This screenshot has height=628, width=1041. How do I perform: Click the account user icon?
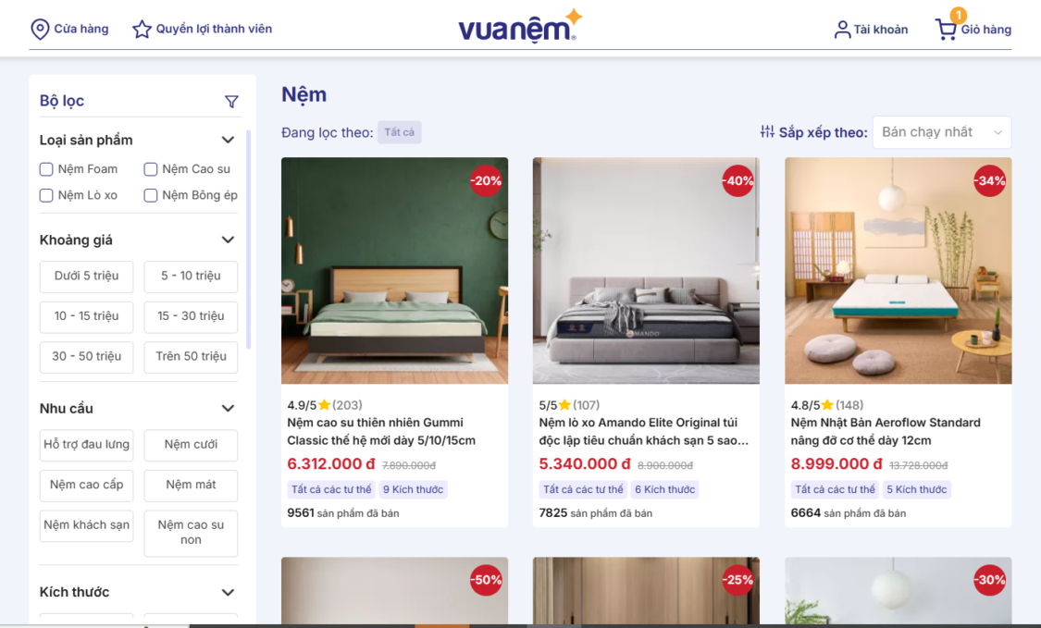pyautogui.click(x=842, y=30)
